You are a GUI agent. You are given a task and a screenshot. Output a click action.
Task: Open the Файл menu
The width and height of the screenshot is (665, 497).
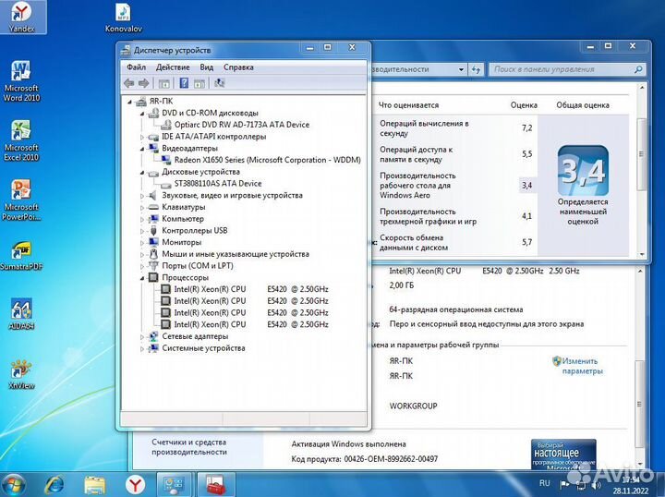[136, 67]
